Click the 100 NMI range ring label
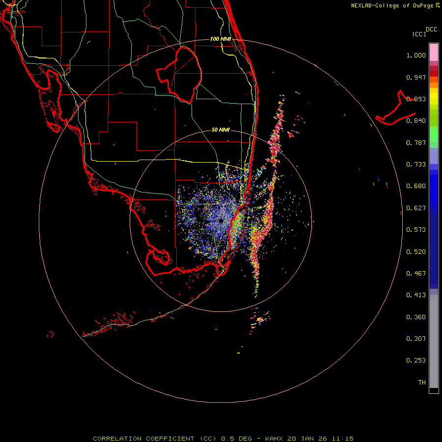This screenshot has width=442, height=442. click(221, 39)
